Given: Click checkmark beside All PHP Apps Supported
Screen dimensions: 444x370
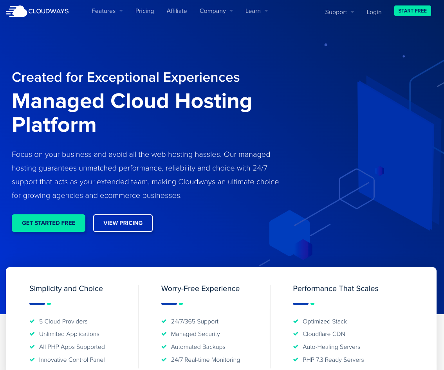Looking at the screenshot, I should (32, 347).
